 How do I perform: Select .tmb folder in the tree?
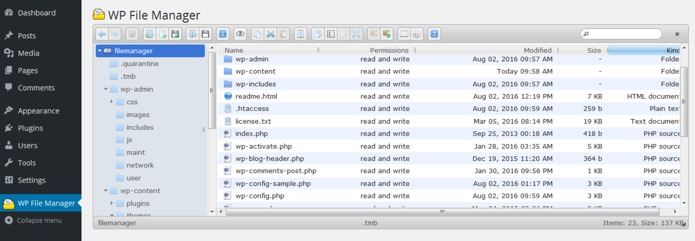click(128, 76)
